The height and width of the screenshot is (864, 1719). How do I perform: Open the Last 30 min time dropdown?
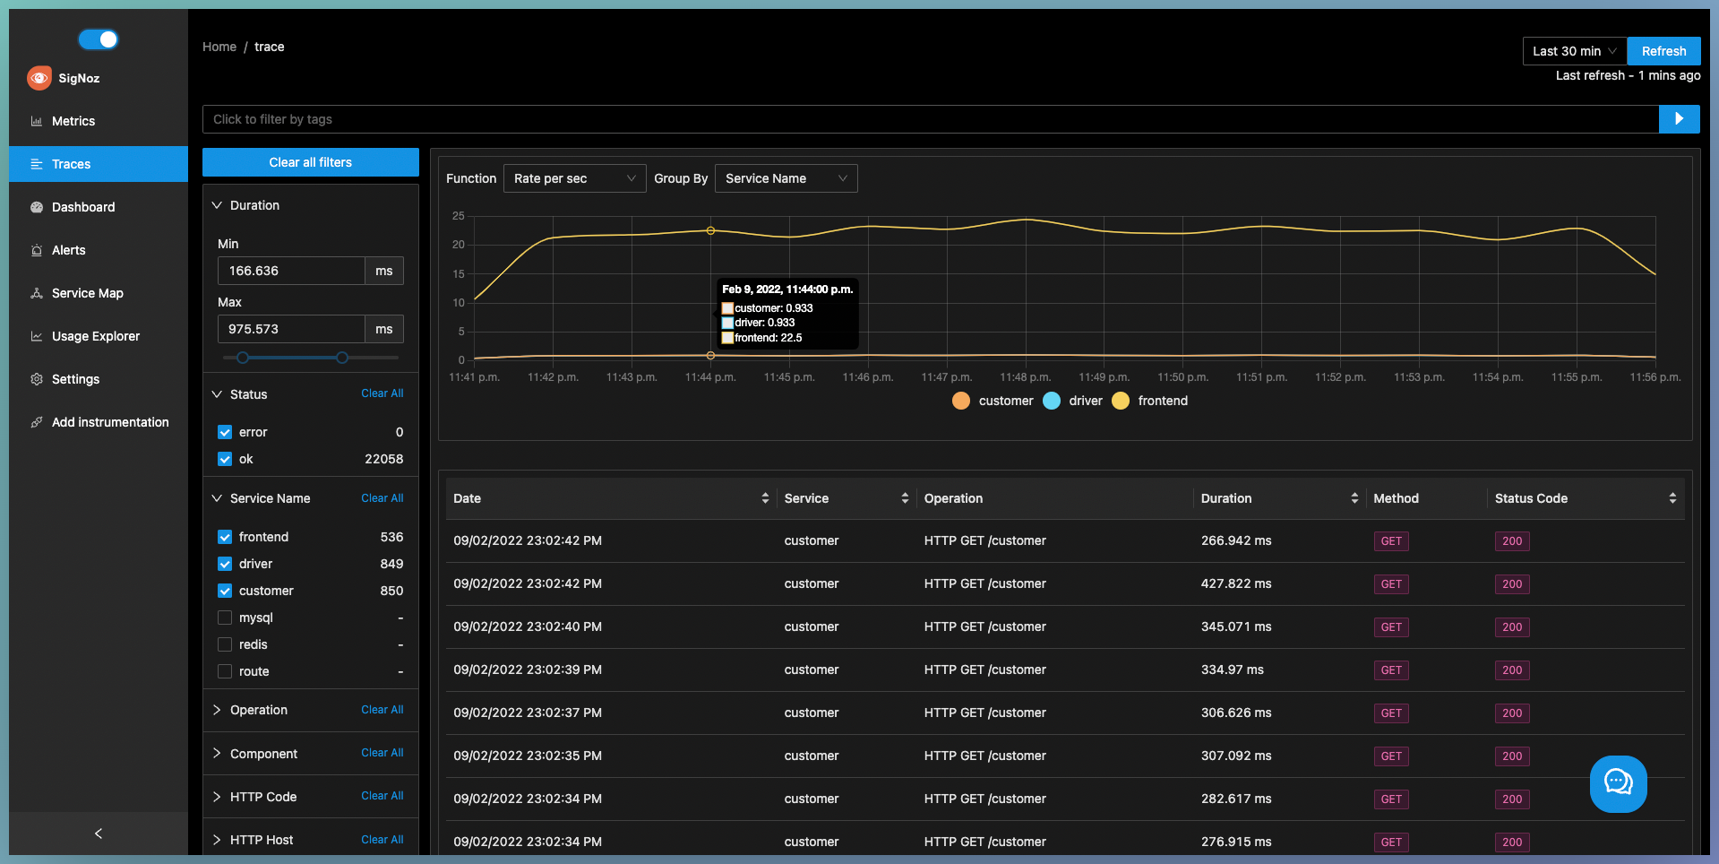(x=1574, y=51)
